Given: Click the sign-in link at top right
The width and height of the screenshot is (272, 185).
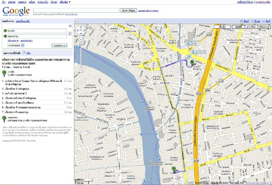Looking at the screenshot, I should coord(245,2).
